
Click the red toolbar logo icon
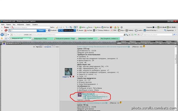[6, 30]
